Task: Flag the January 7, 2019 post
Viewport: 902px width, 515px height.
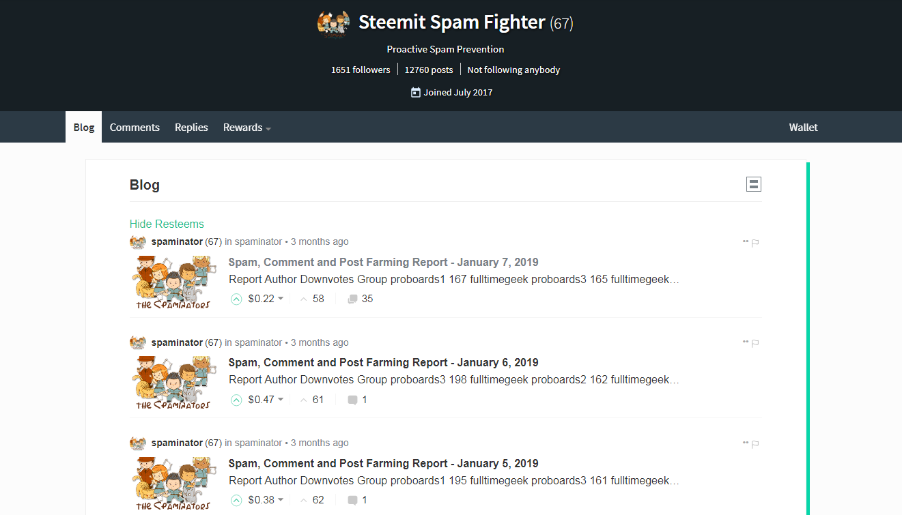Action: [x=755, y=243]
